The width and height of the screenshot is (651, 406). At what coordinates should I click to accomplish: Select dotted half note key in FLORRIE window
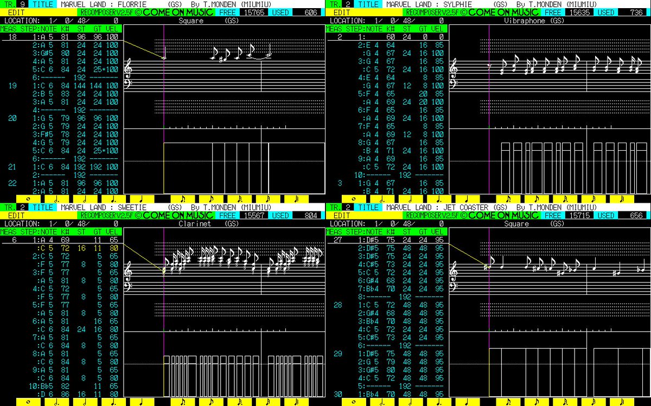(x=58, y=198)
